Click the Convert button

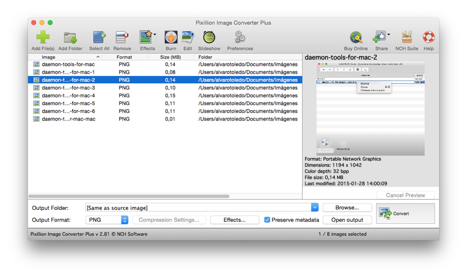(405, 214)
